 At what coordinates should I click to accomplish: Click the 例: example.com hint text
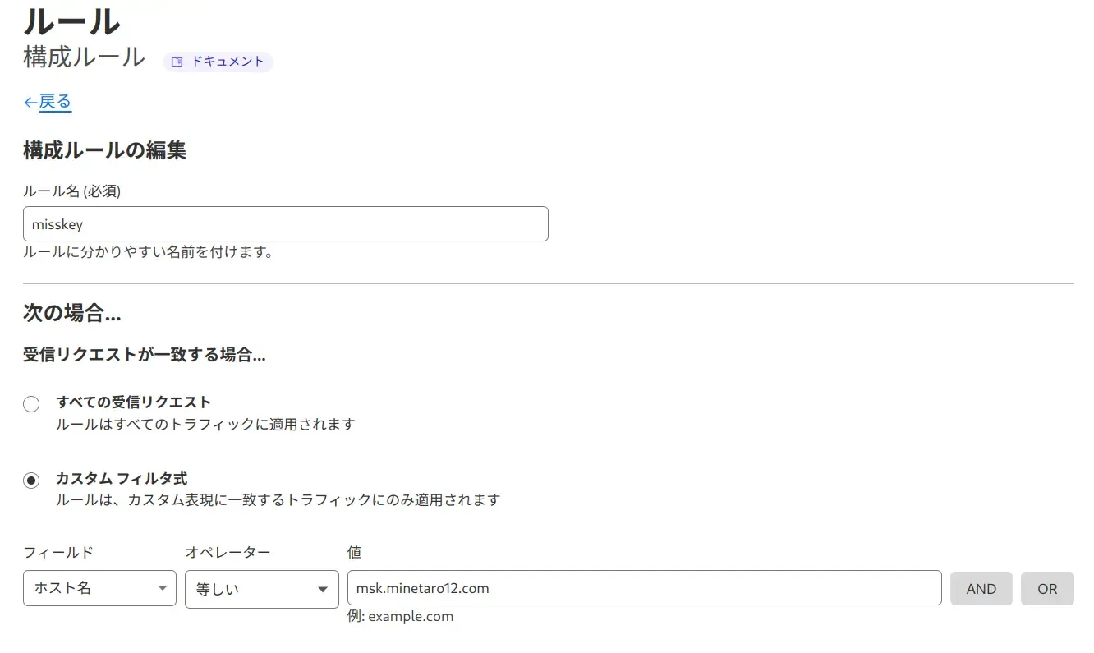[x=400, y=616]
